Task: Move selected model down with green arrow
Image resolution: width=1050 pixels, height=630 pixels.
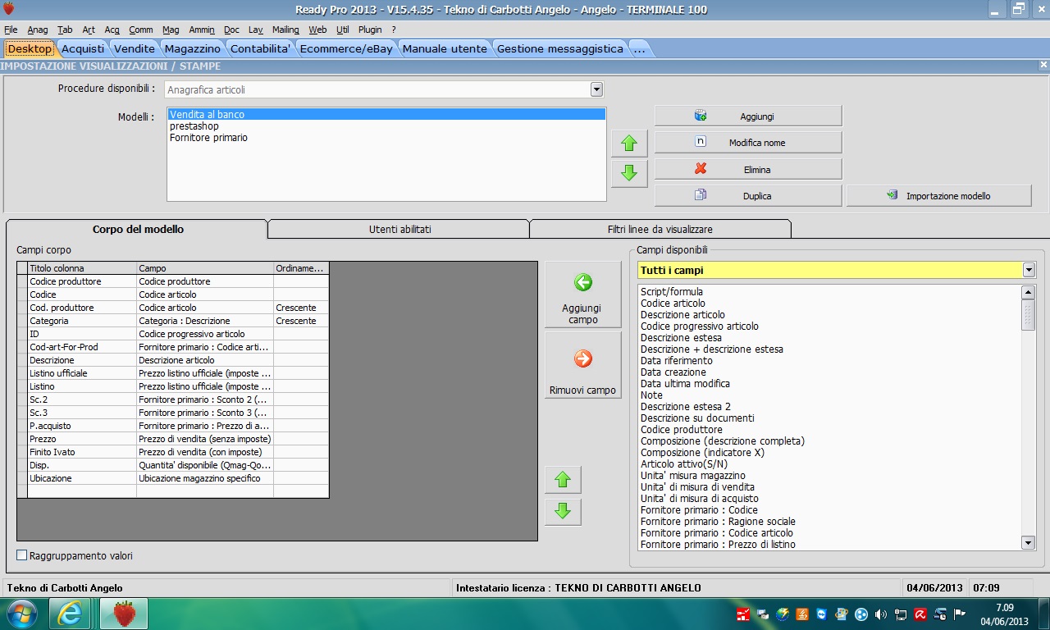Action: tap(629, 173)
